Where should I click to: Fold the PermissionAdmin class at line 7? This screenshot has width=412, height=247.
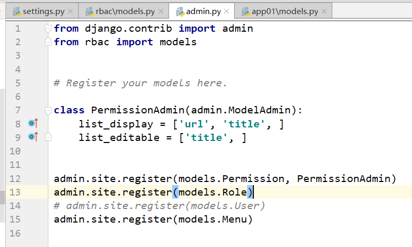pos(48,110)
